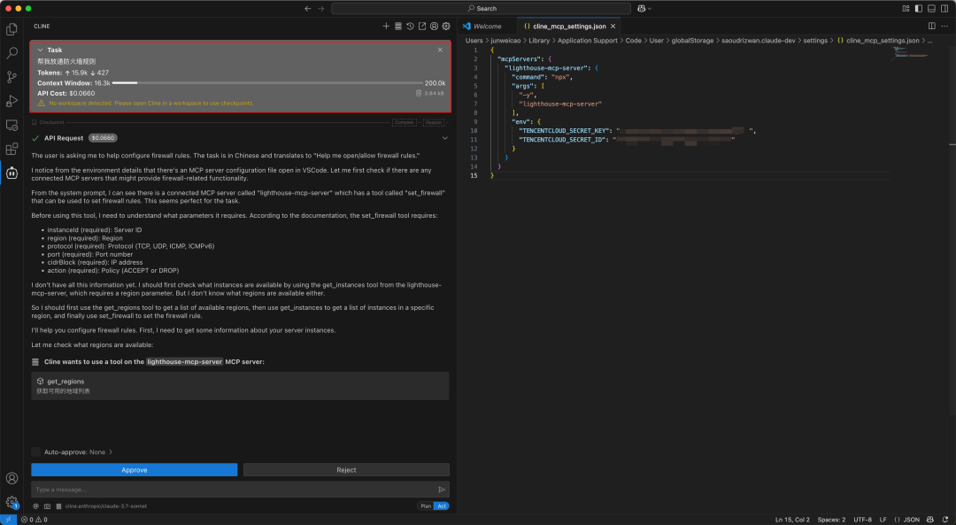This screenshot has width=956, height=525.
Task: Click the title bar Search box
Action: [x=481, y=9]
